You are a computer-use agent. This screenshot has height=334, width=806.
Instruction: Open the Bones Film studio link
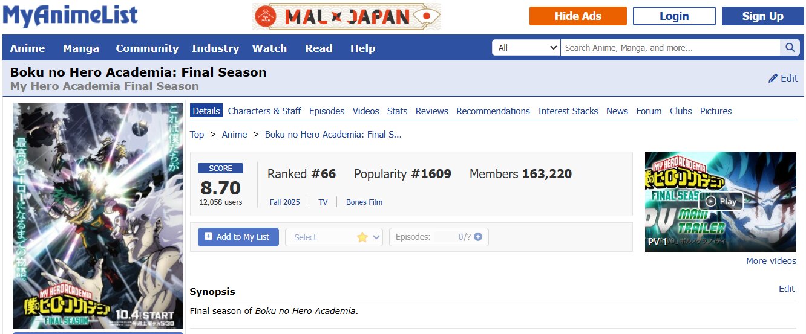(364, 202)
